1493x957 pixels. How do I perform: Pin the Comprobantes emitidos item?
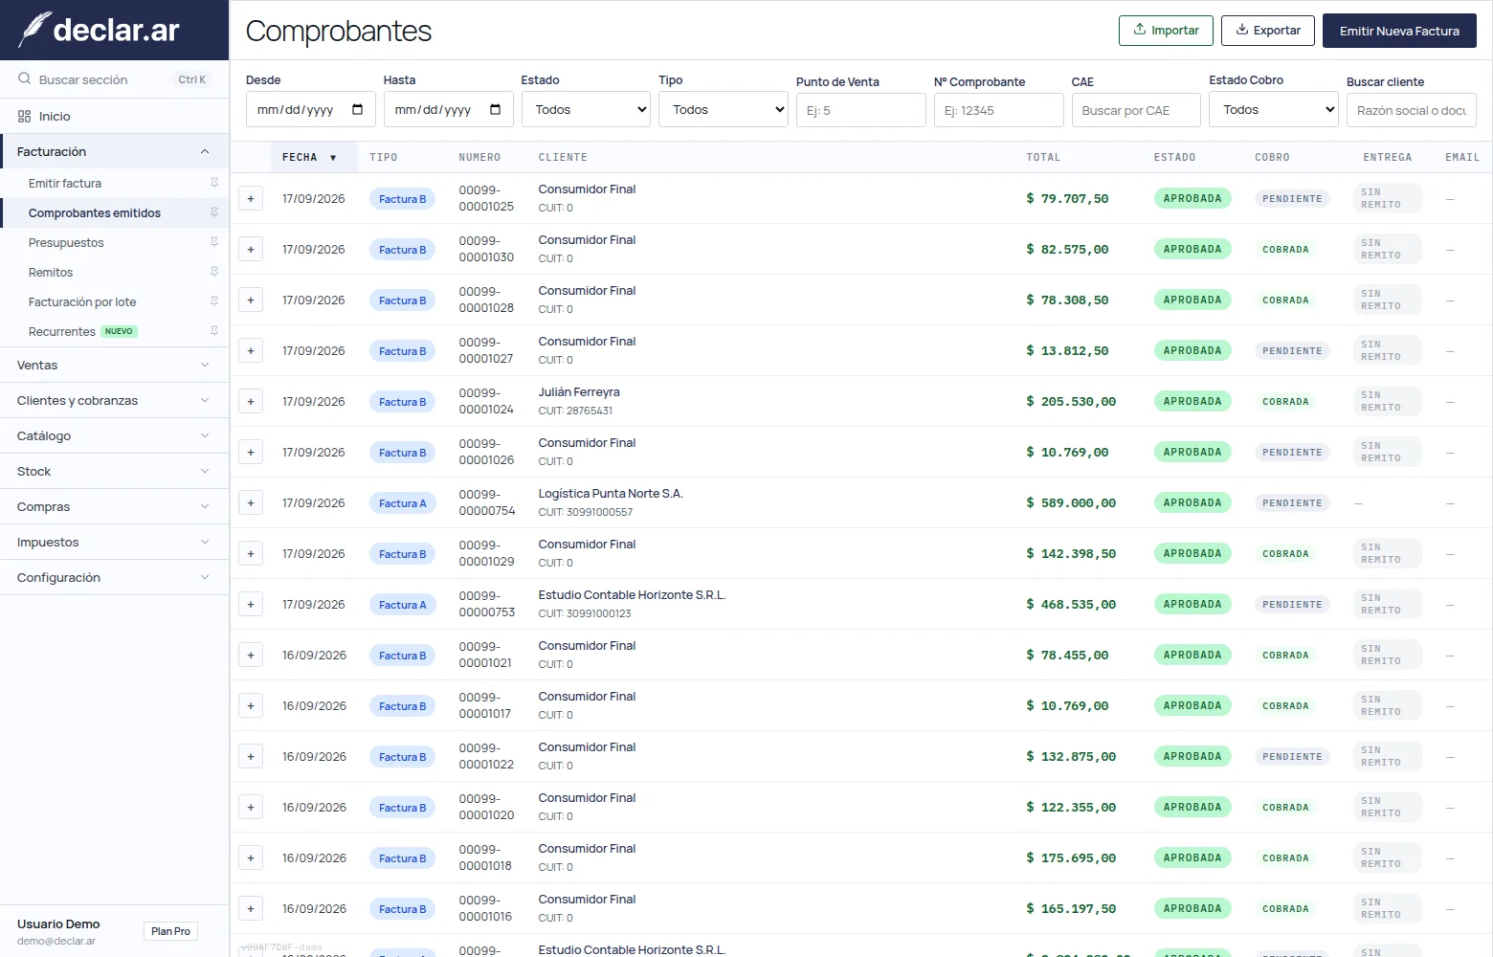click(x=214, y=212)
